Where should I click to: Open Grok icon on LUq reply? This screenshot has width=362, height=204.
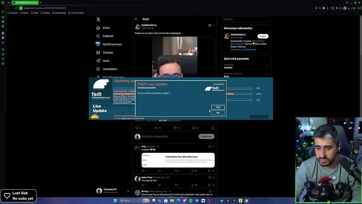pos(210,147)
